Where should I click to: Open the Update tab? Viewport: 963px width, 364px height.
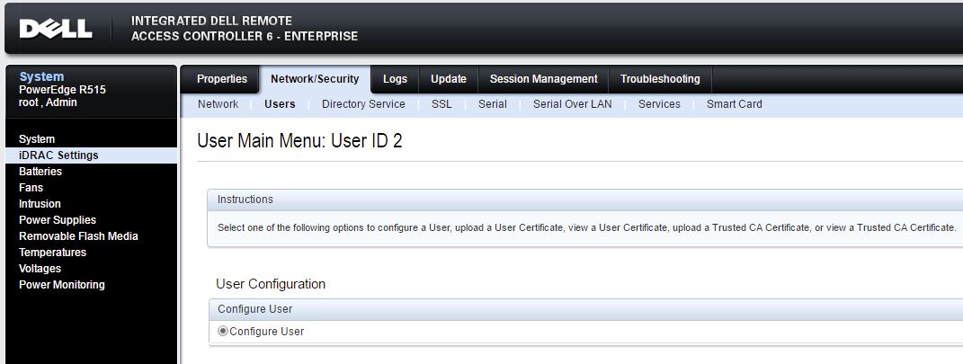point(448,79)
